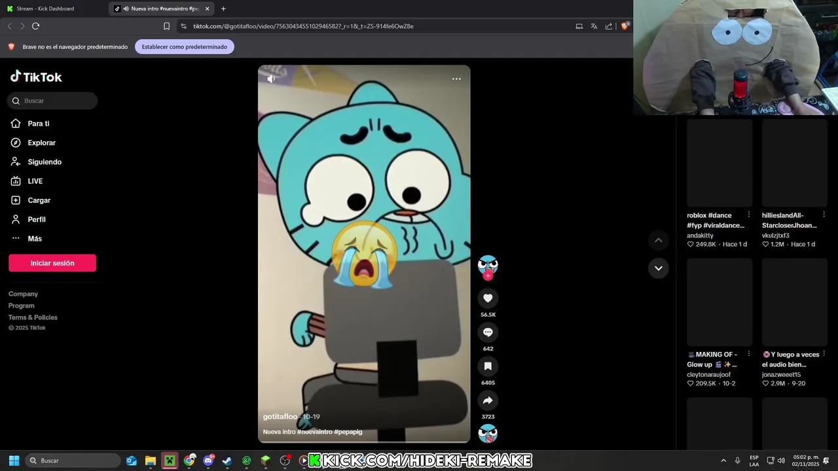Show hidden system tray icons

tap(723, 461)
